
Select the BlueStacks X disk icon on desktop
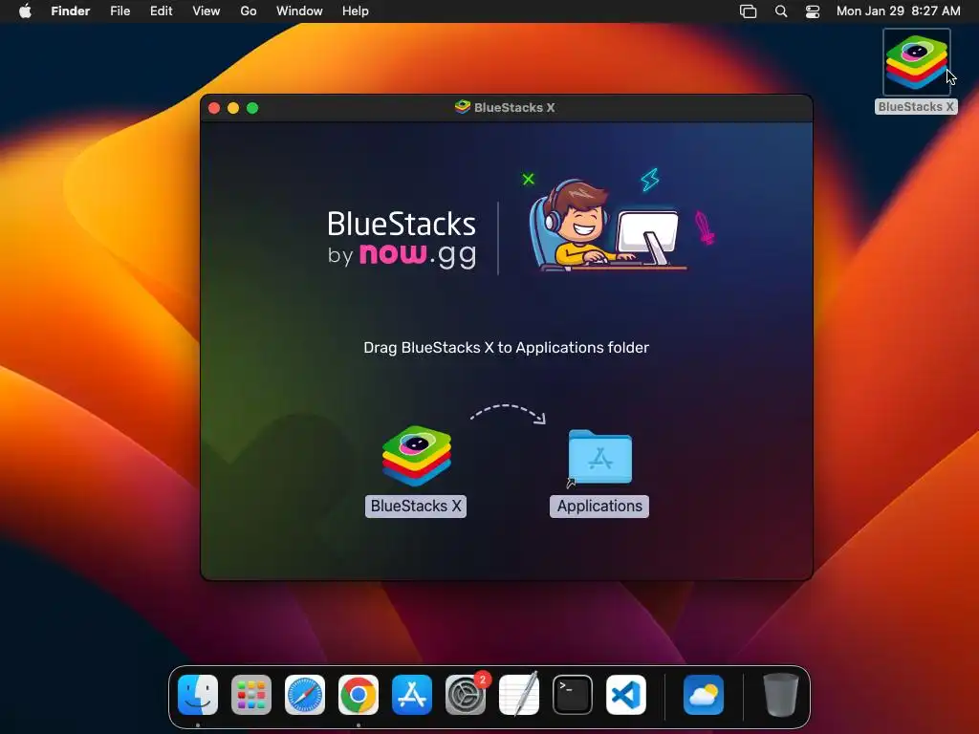917,62
